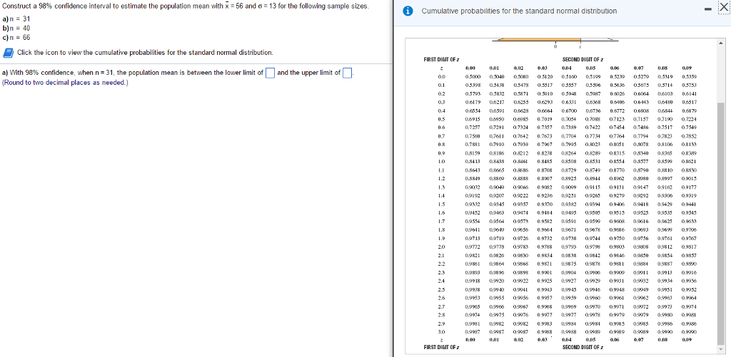Click the table cell 0.9949
This screenshot has height=357, width=731.
pos(640,289)
